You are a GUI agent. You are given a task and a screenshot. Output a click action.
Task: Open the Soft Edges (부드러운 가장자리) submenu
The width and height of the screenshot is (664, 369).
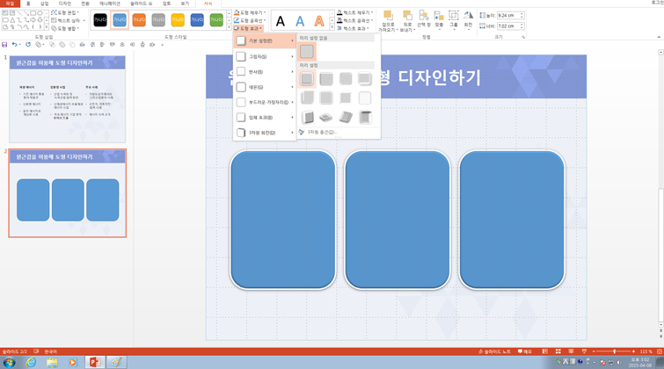click(265, 102)
